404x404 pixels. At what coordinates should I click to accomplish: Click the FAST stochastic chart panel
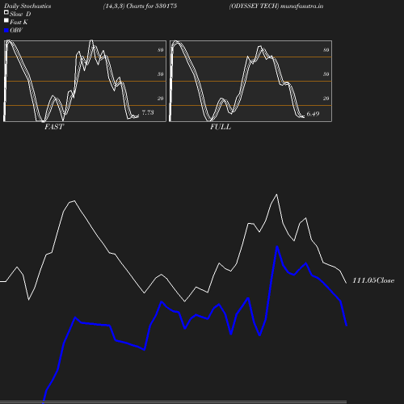click(85, 81)
